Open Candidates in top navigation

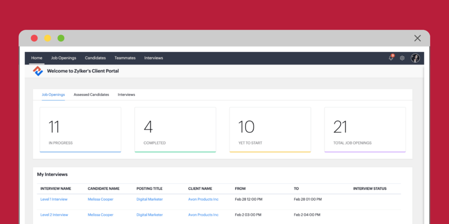95,58
